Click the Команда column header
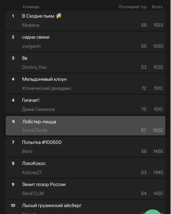171x214 pixels. coord(31,7)
